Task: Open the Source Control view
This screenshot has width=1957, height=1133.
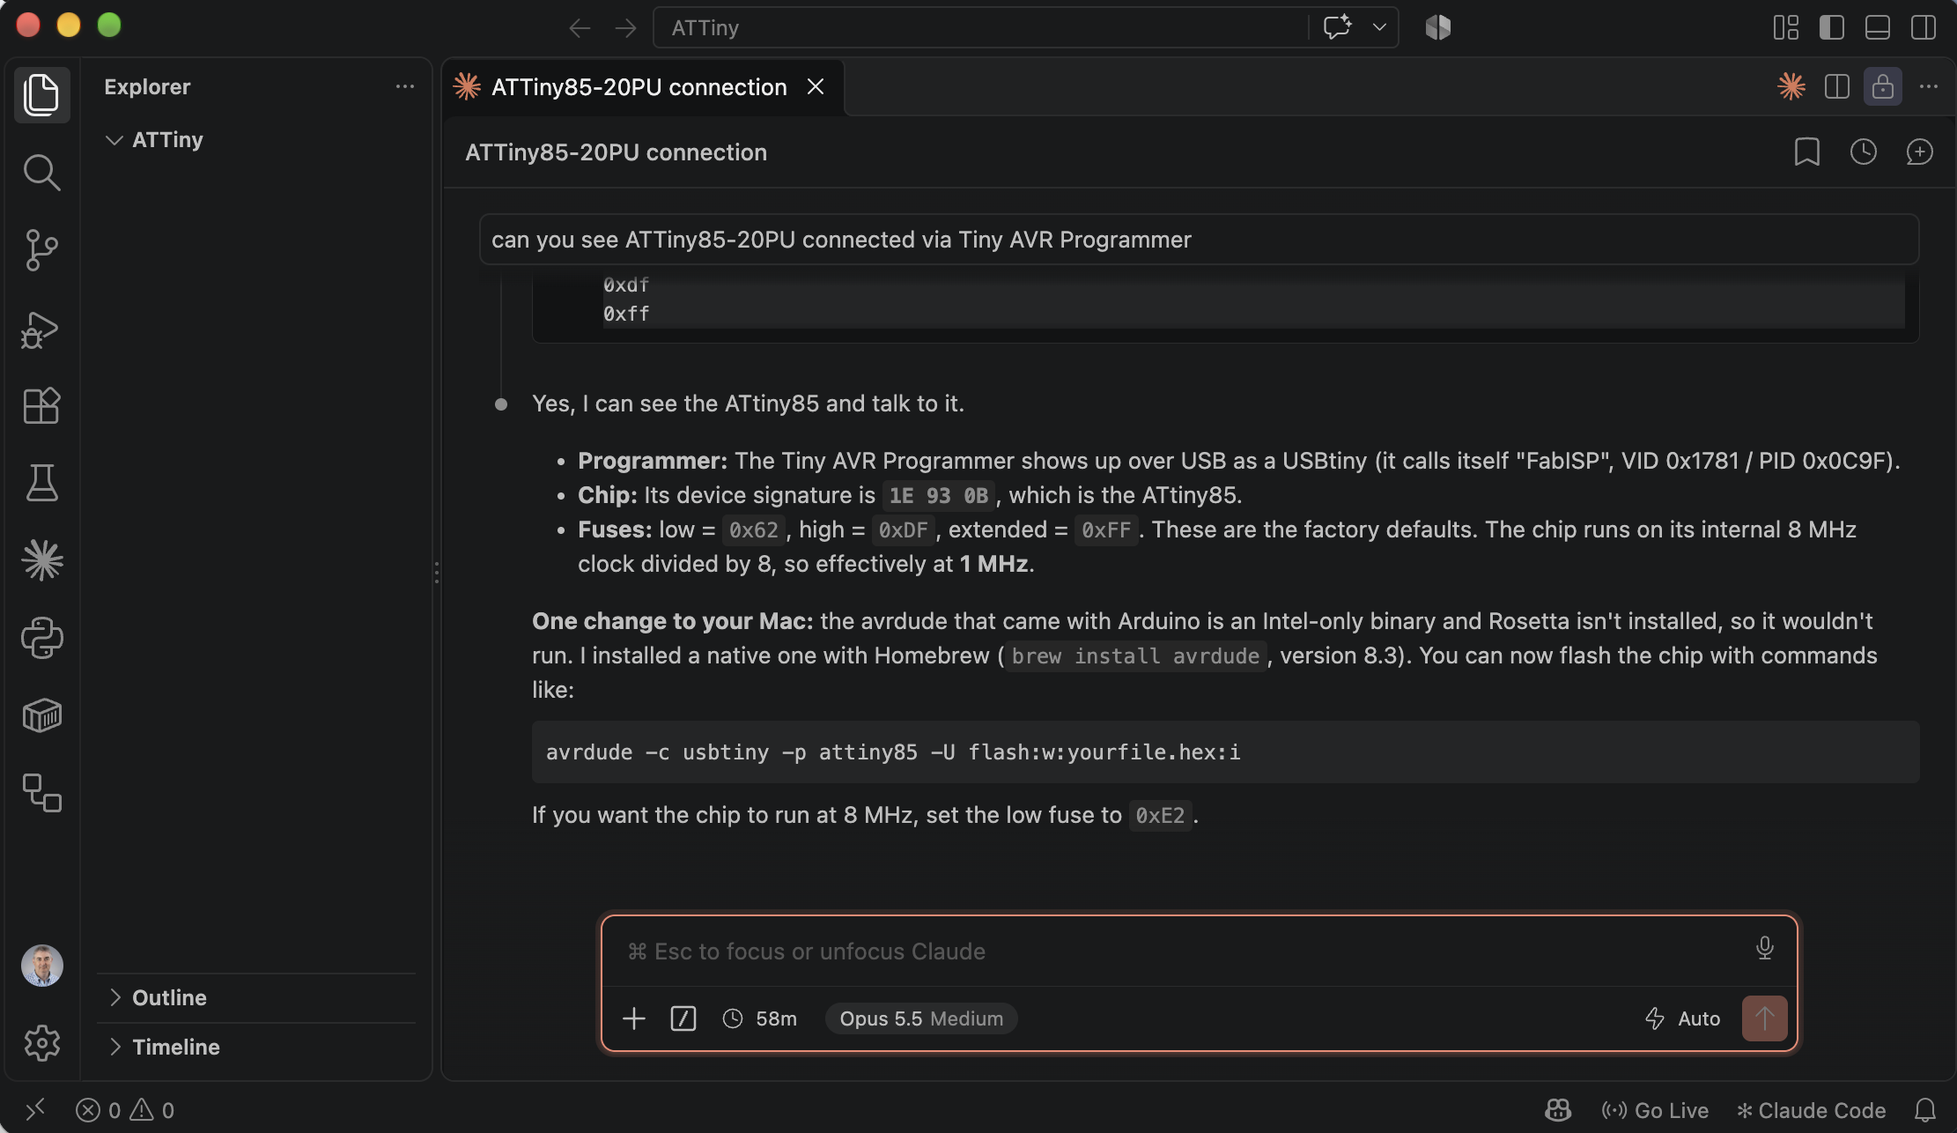Action: [41, 250]
